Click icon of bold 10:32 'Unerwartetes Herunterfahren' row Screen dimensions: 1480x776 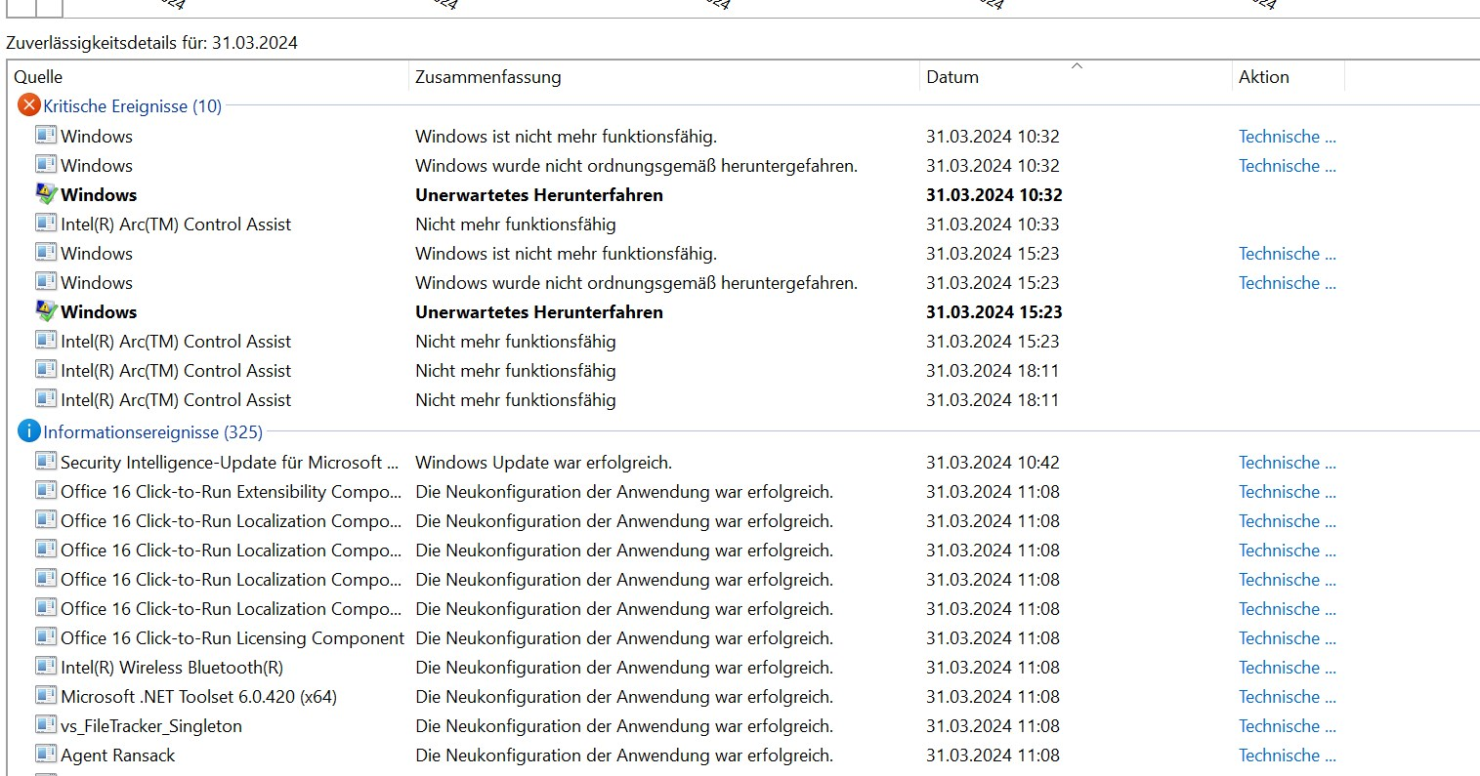[46, 193]
